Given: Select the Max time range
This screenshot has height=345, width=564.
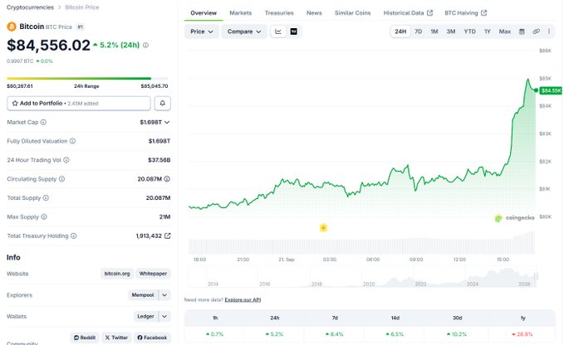Looking at the screenshot, I should 505,32.
